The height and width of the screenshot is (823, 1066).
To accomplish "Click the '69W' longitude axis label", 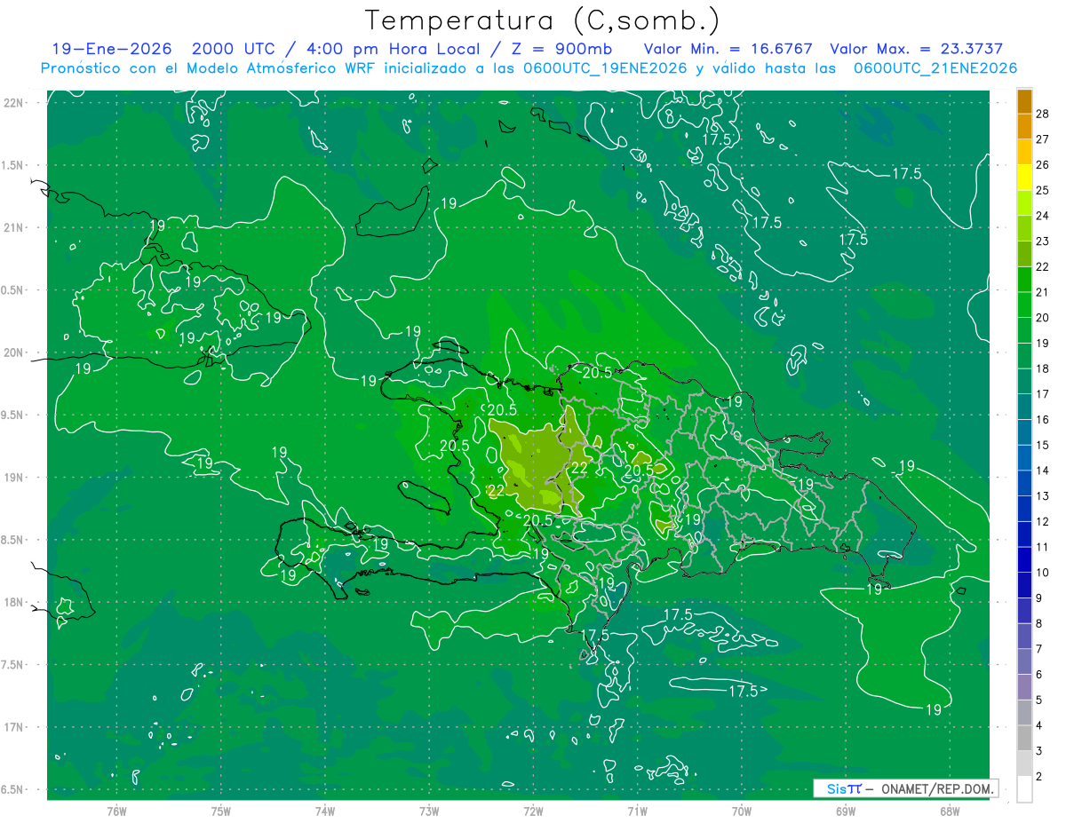I will pyautogui.click(x=846, y=811).
